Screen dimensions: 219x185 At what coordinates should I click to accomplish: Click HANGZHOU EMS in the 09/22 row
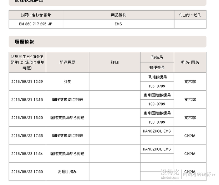157,131
